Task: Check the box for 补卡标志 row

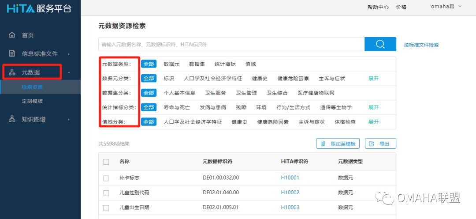Action: pos(106,178)
